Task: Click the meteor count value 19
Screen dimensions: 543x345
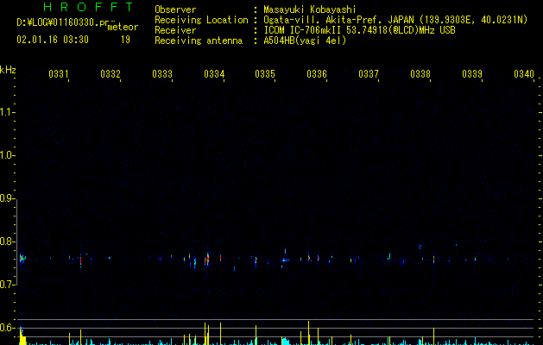Action: pyautogui.click(x=125, y=40)
